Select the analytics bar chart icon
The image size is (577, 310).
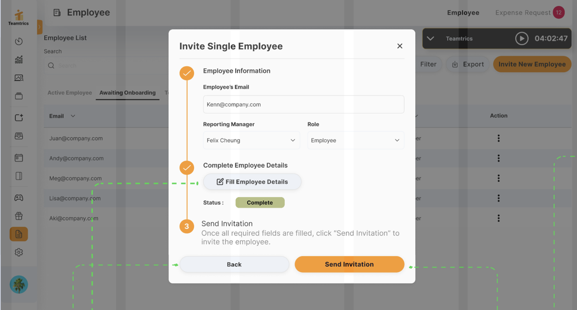(x=18, y=59)
